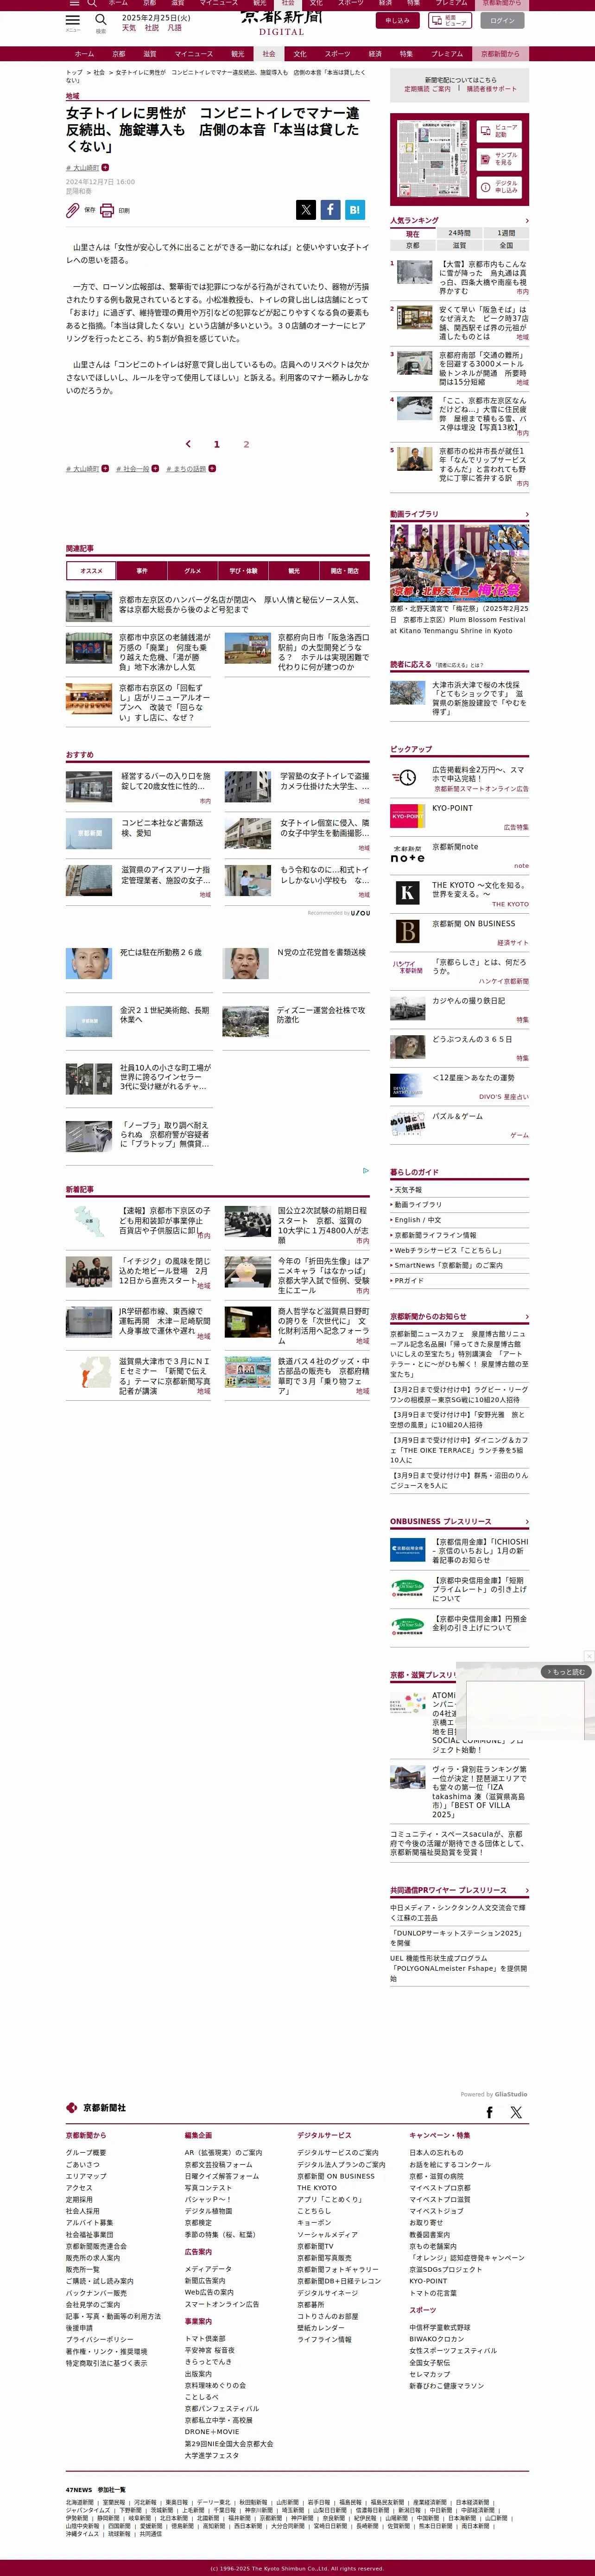Click the note logo icon
The height and width of the screenshot is (2576, 595).
coord(407,853)
